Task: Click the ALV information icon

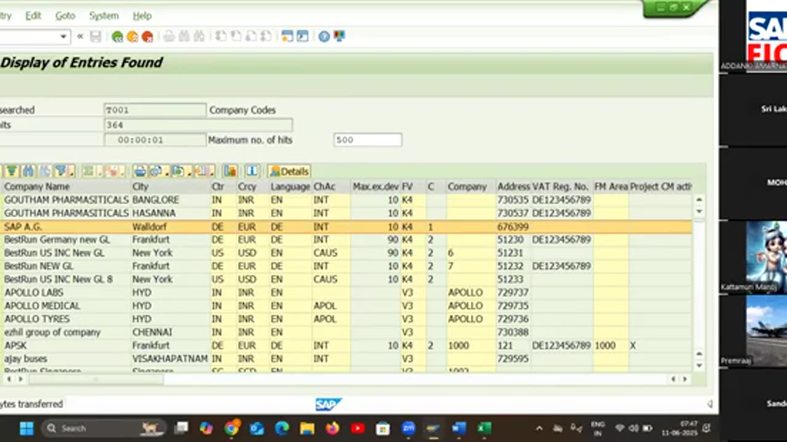Action: pos(252,171)
